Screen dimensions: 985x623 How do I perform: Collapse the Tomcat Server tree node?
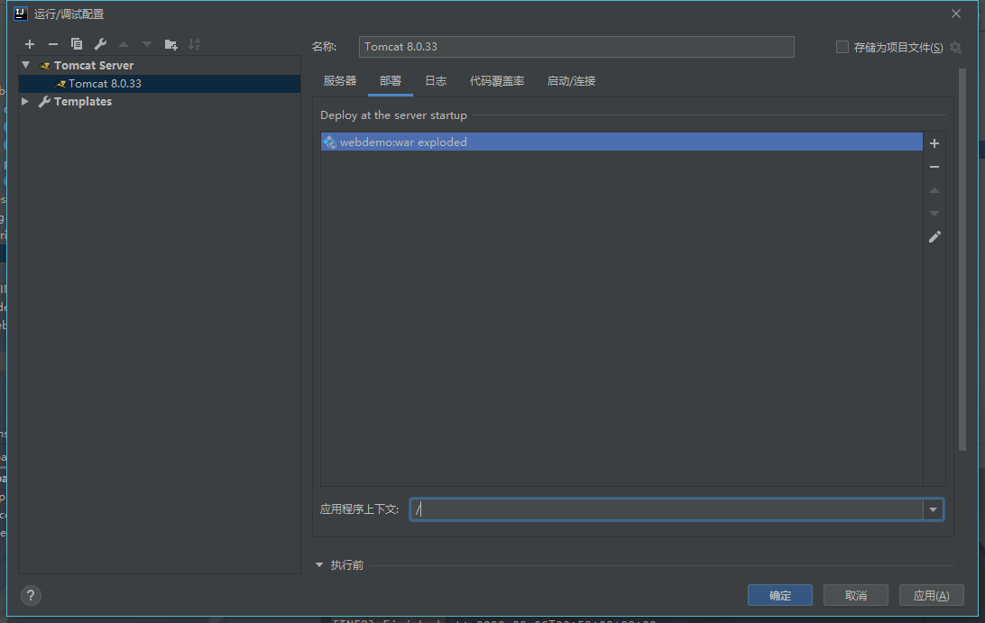26,65
